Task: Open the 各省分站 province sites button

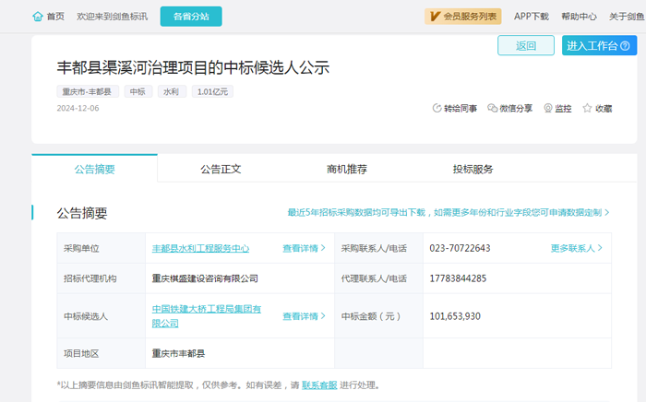Action: (190, 17)
